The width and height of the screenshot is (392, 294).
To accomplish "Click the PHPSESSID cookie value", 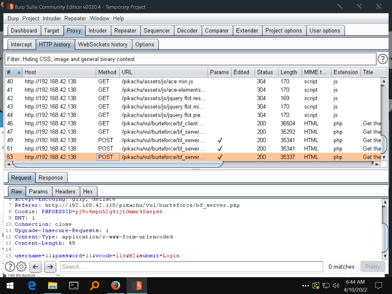I will [x=119, y=212].
